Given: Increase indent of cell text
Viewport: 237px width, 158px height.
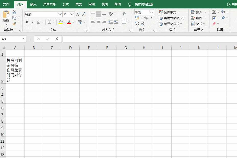Looking at the screenshot, I should point(116,22).
